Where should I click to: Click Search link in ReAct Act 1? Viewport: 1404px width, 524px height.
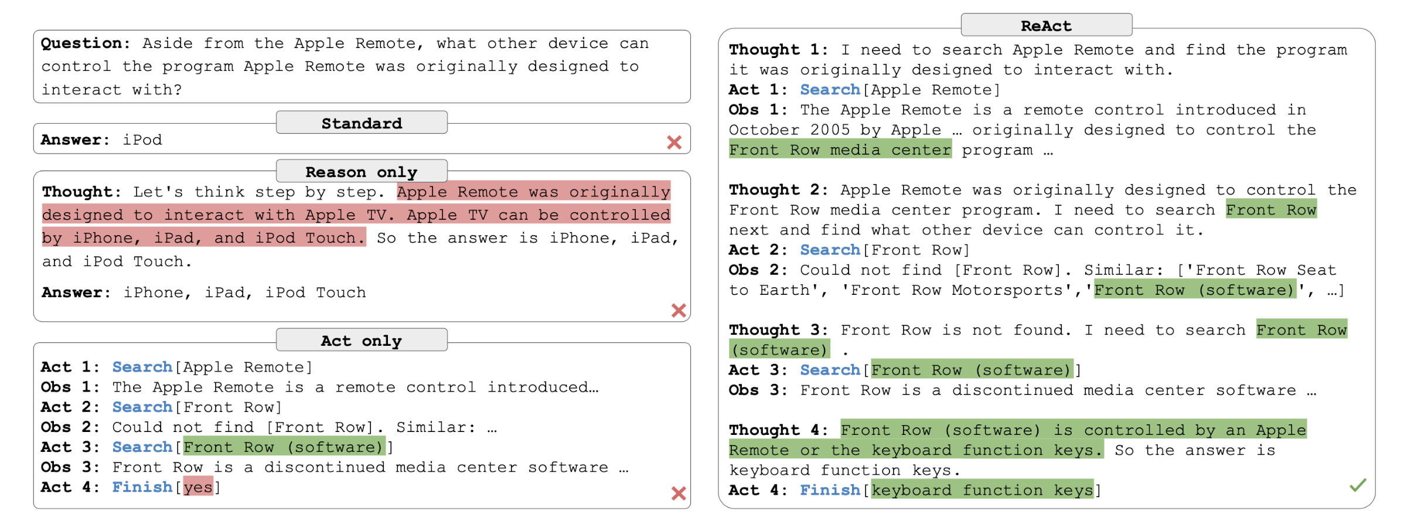click(x=830, y=90)
